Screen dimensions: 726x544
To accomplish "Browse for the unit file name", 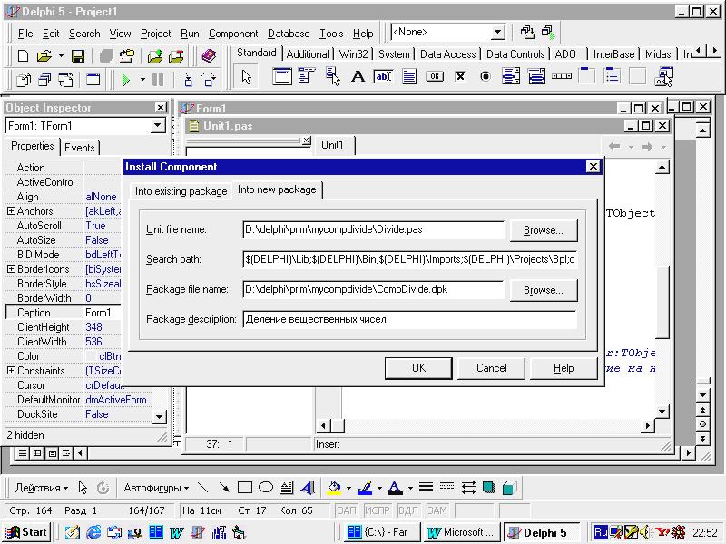I will click(x=544, y=230).
